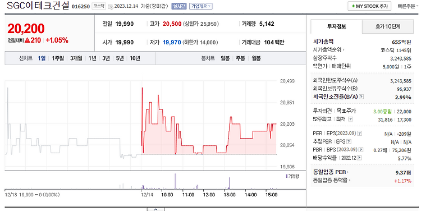Open 동일업종 등락률 link
The image size is (421, 211).
[332, 180]
